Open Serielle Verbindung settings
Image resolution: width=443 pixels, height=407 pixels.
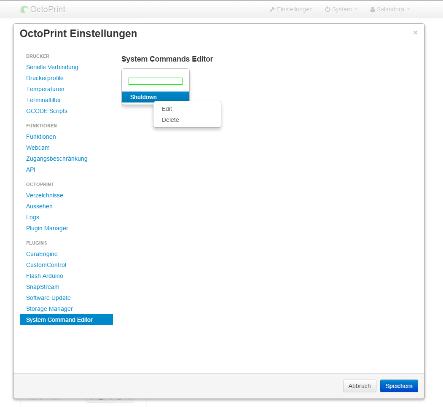(52, 67)
